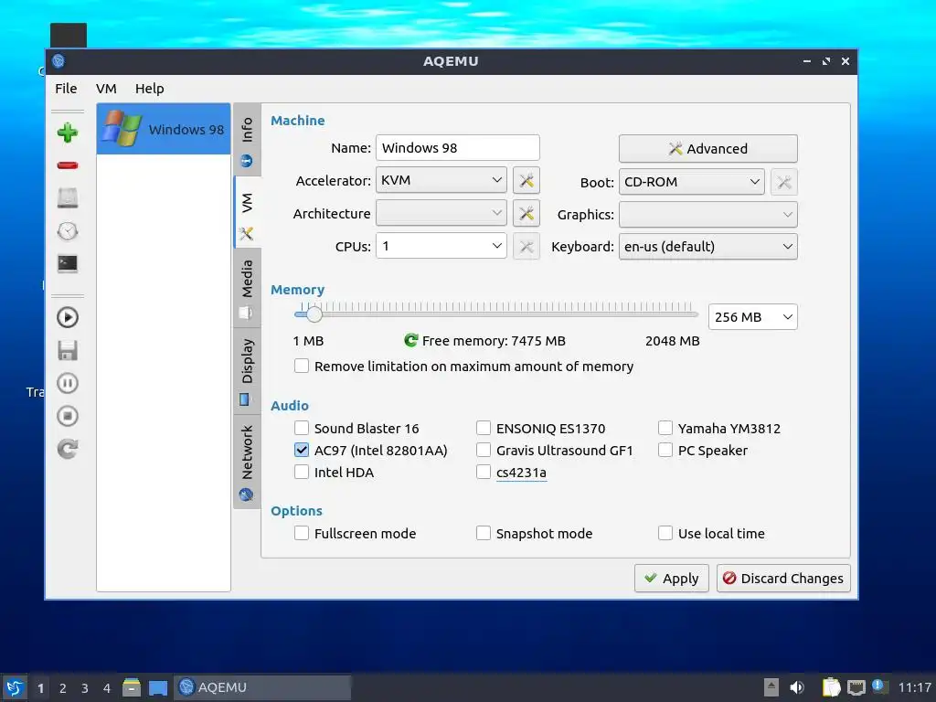Switch to the Media tab
This screenshot has width=936, height=702.
click(x=247, y=288)
